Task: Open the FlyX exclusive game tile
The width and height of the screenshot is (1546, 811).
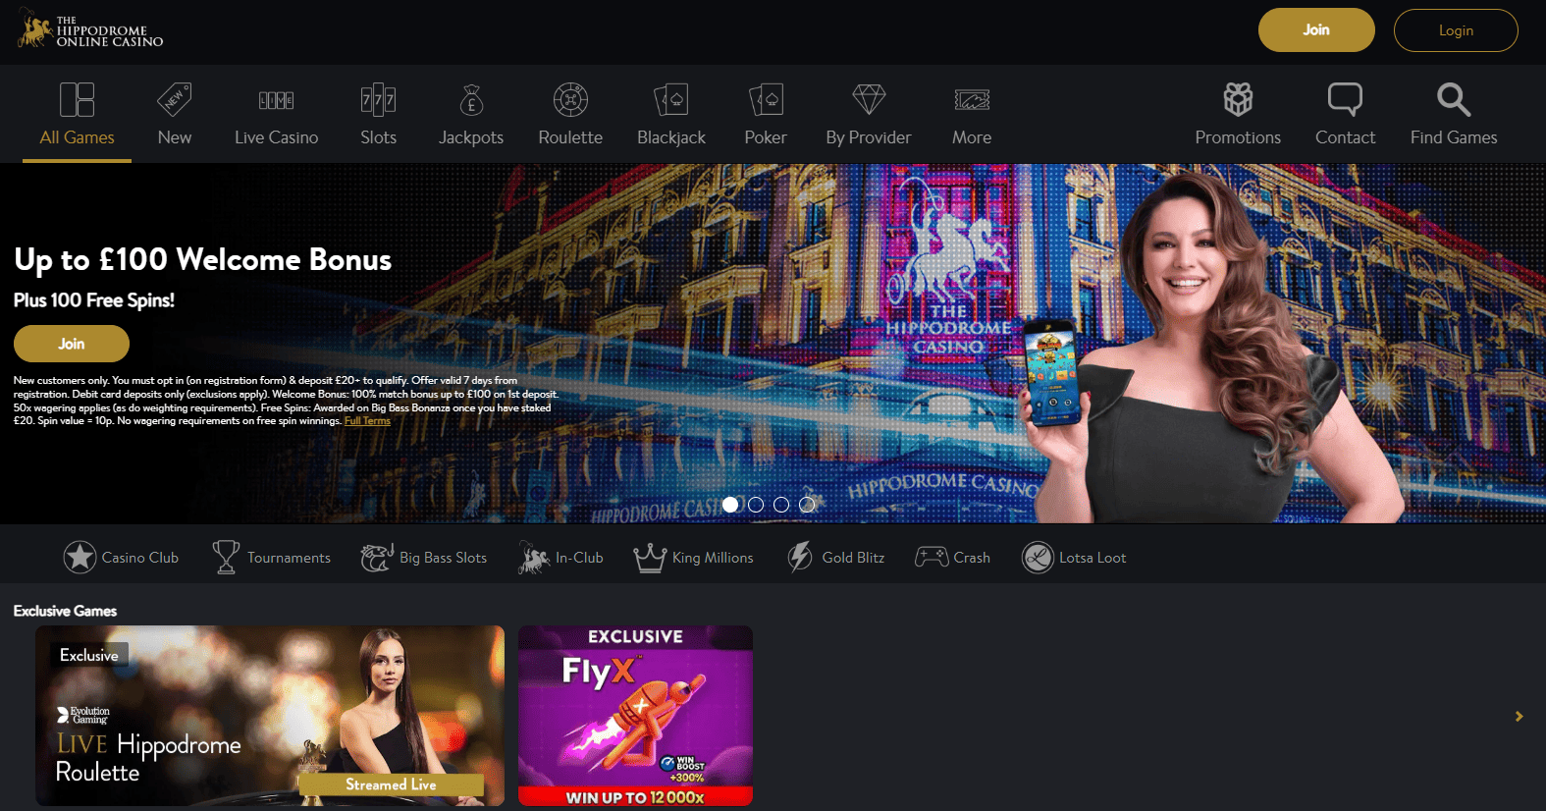Action: [x=635, y=716]
